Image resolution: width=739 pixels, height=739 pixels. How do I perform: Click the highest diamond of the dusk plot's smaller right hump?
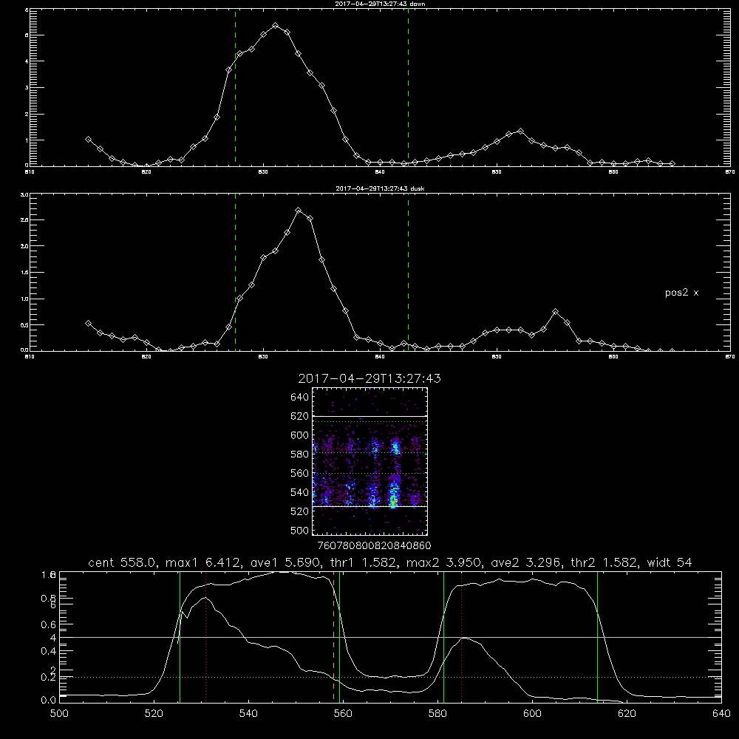[x=556, y=312]
